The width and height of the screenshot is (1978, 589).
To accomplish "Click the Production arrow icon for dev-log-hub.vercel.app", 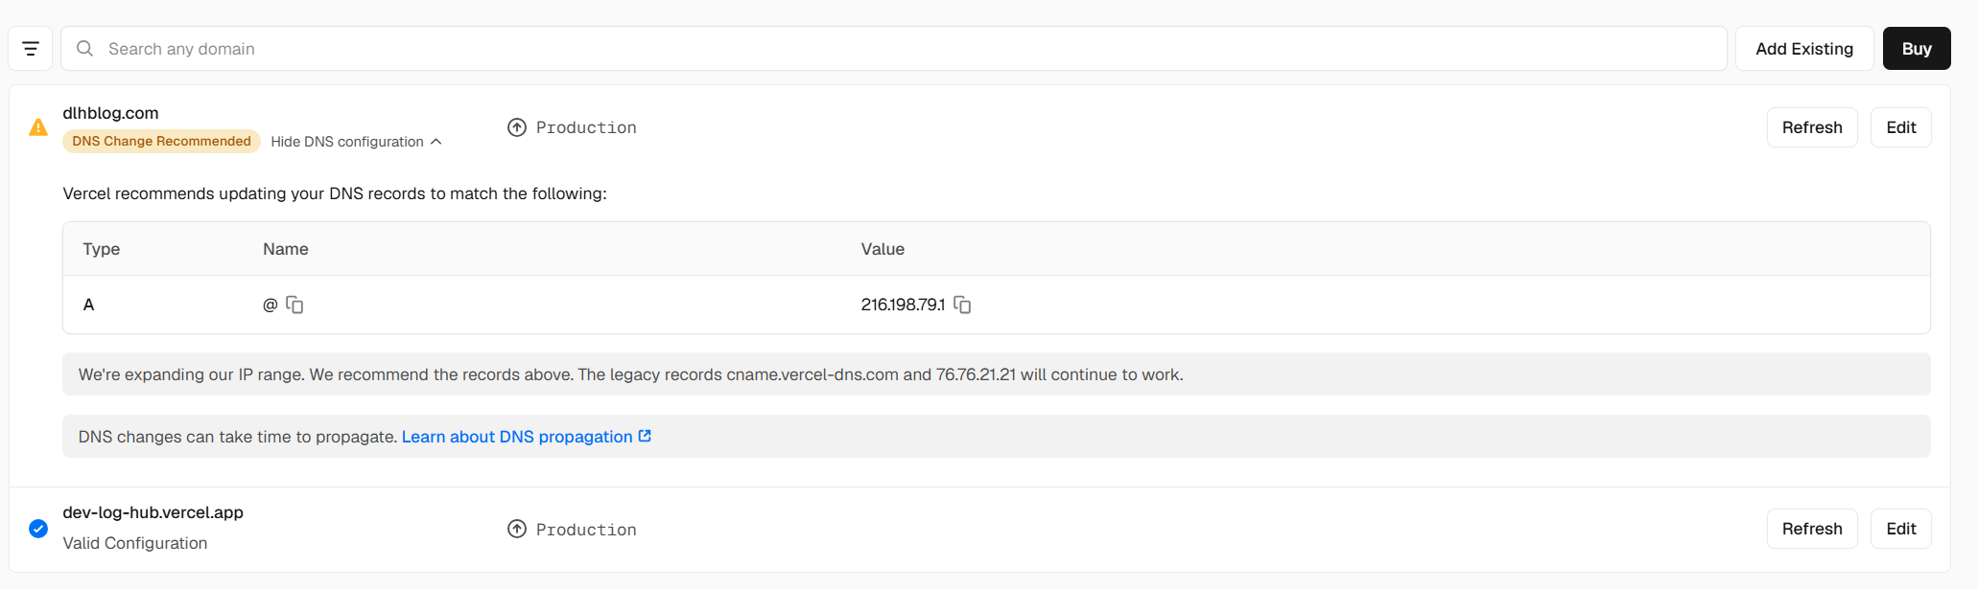I will click(517, 529).
